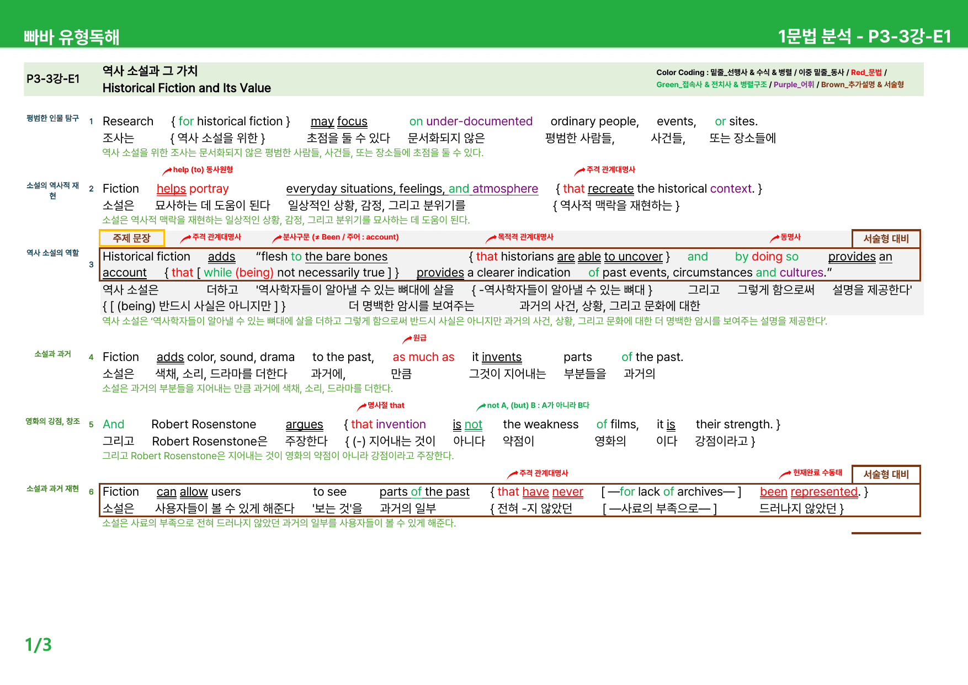Click 'have never' in sentence 6

coord(552,492)
